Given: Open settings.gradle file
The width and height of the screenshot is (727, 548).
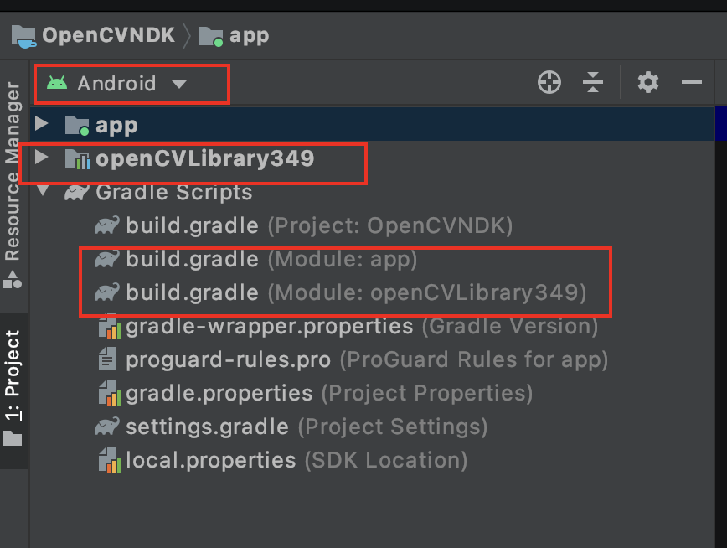Looking at the screenshot, I should [371, 427].
